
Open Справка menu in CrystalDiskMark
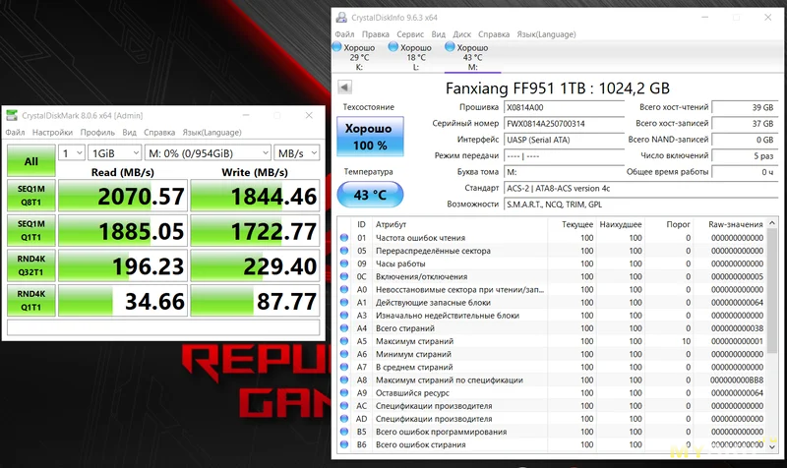click(159, 133)
